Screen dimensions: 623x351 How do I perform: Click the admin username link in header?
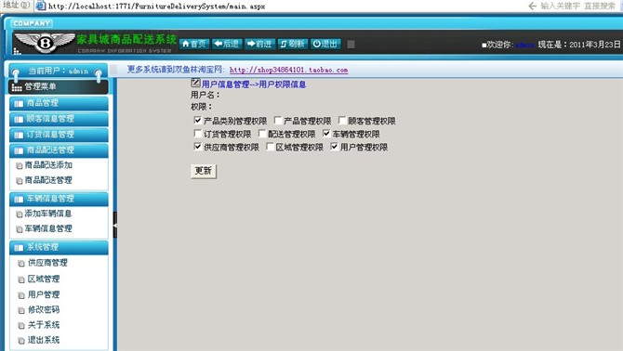tap(524, 45)
